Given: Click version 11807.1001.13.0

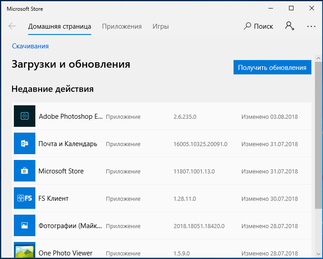Looking at the screenshot, I should (x=194, y=172).
